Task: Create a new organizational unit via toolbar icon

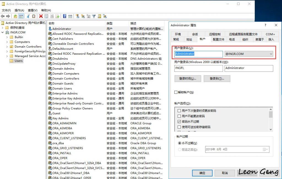Action: click(88, 16)
